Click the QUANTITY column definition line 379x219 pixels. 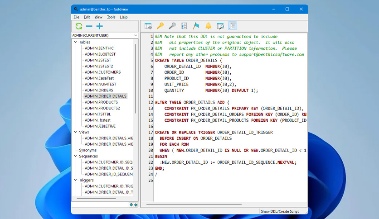click(x=211, y=90)
